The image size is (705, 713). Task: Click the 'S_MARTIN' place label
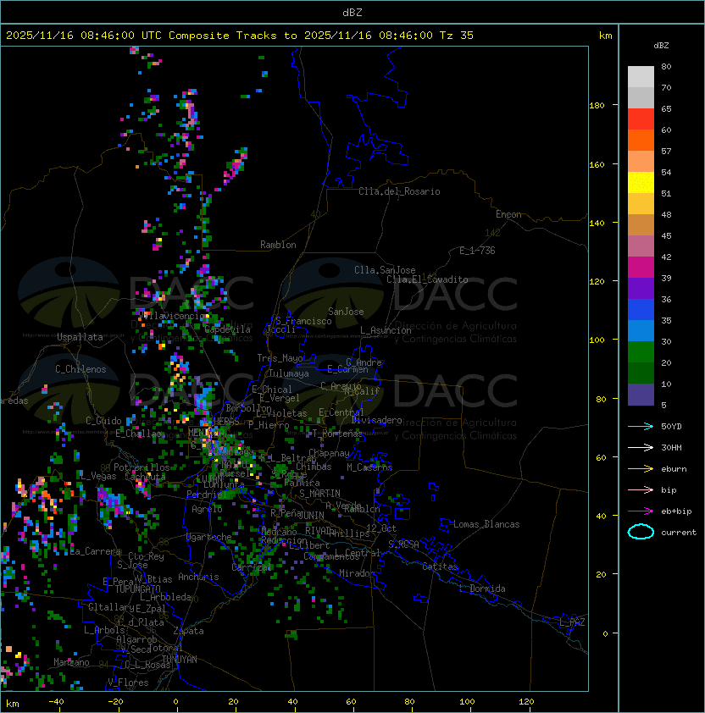pyautogui.click(x=319, y=494)
